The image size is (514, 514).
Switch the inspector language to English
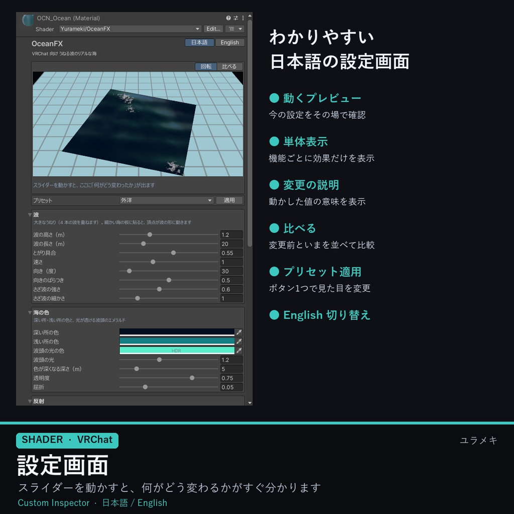tap(229, 42)
